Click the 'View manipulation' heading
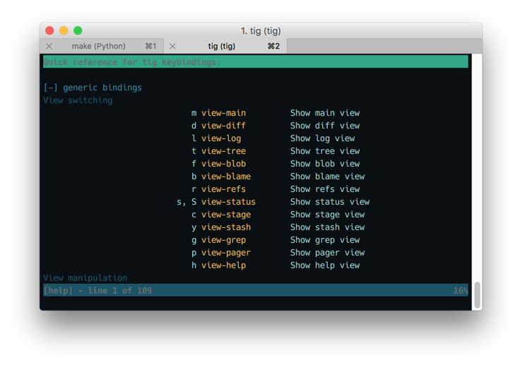This screenshot has height=367, width=522. click(x=85, y=278)
